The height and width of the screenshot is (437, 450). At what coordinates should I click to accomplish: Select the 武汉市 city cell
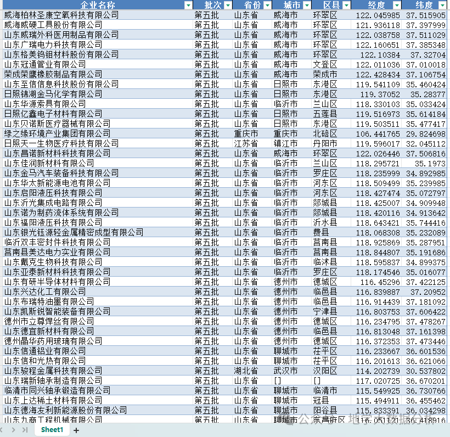point(292,371)
